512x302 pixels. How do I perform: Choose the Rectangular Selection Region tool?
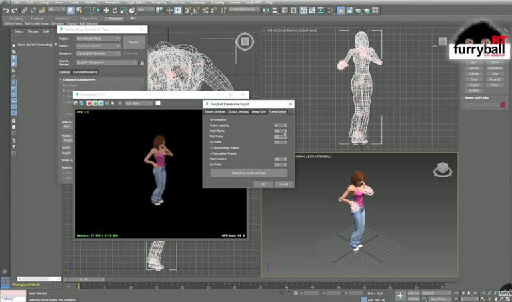88,11
